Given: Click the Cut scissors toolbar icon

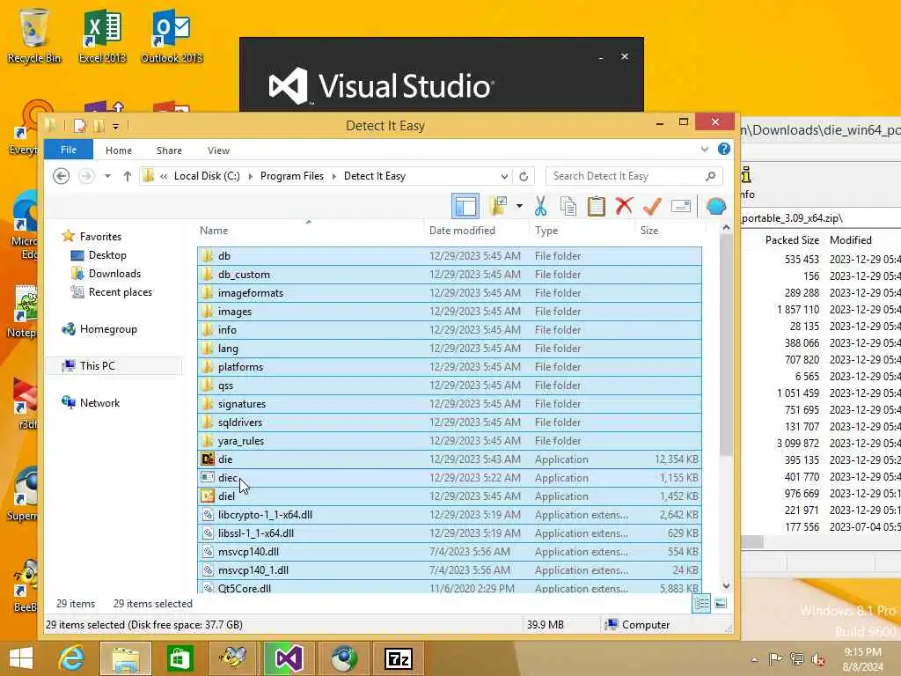Looking at the screenshot, I should 540,206.
